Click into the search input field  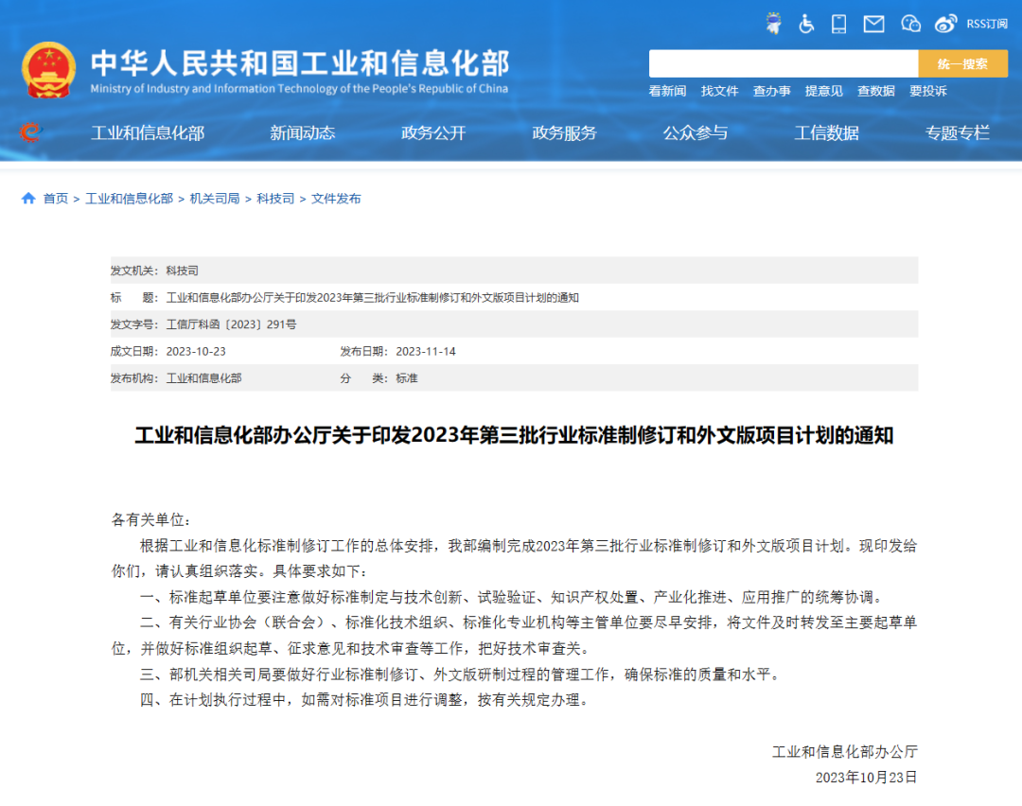point(784,63)
